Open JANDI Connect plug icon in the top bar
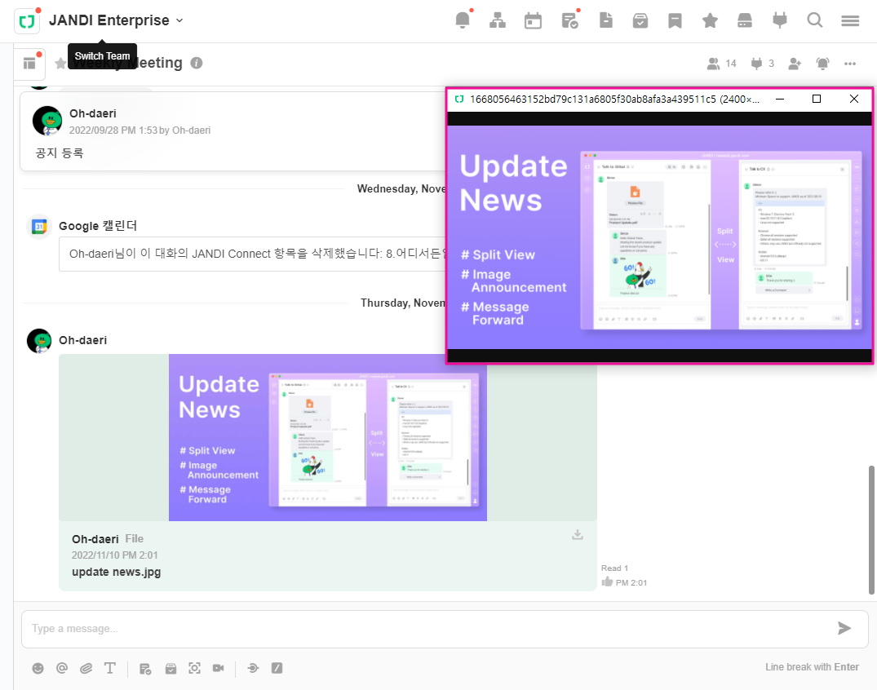 pyautogui.click(x=780, y=20)
